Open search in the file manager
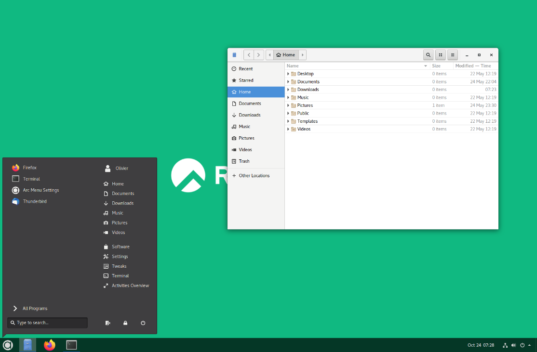Viewport: 537px width, 352px height. (428, 55)
